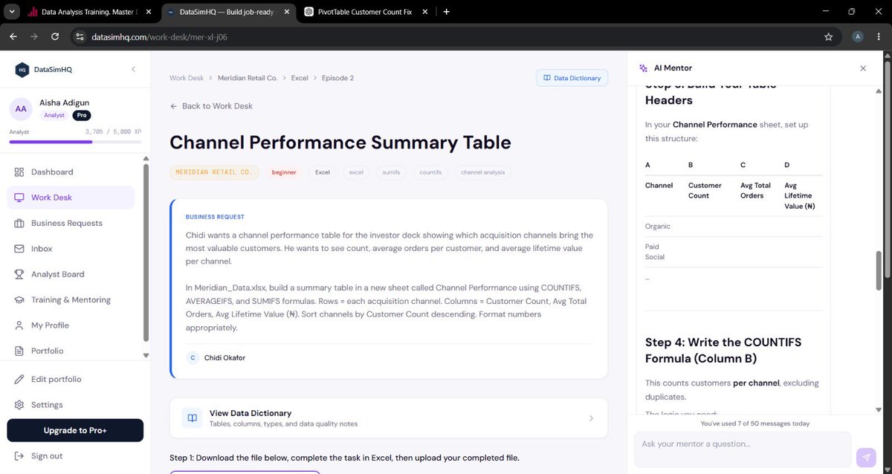The width and height of the screenshot is (892, 474).
Task: Open the browser profile avatar
Action: tap(858, 36)
